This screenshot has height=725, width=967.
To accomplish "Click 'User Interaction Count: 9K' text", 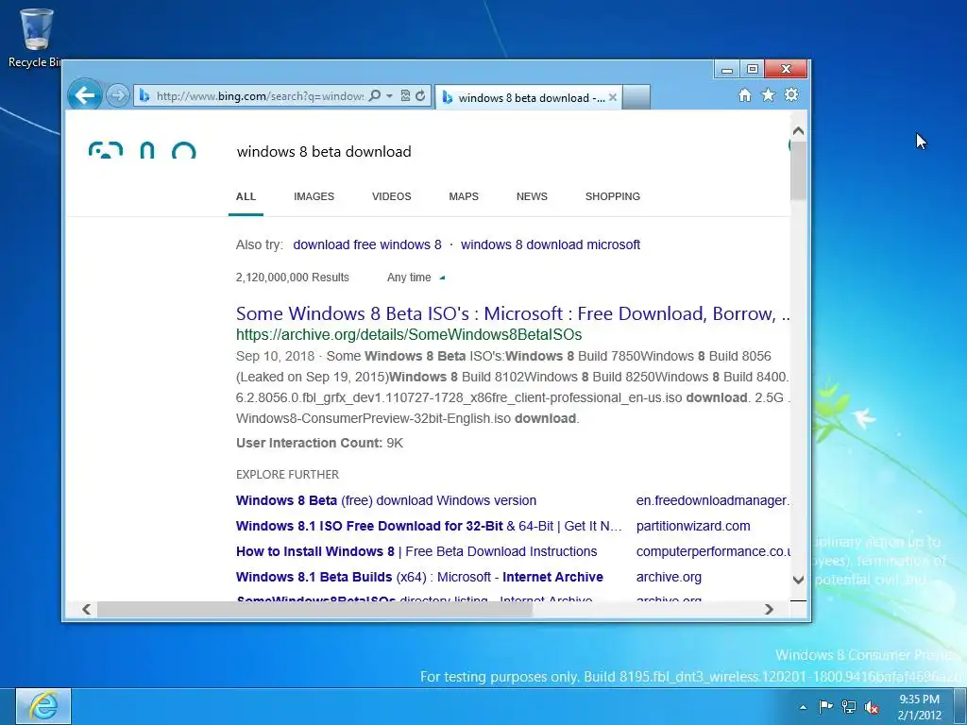I will 319,443.
